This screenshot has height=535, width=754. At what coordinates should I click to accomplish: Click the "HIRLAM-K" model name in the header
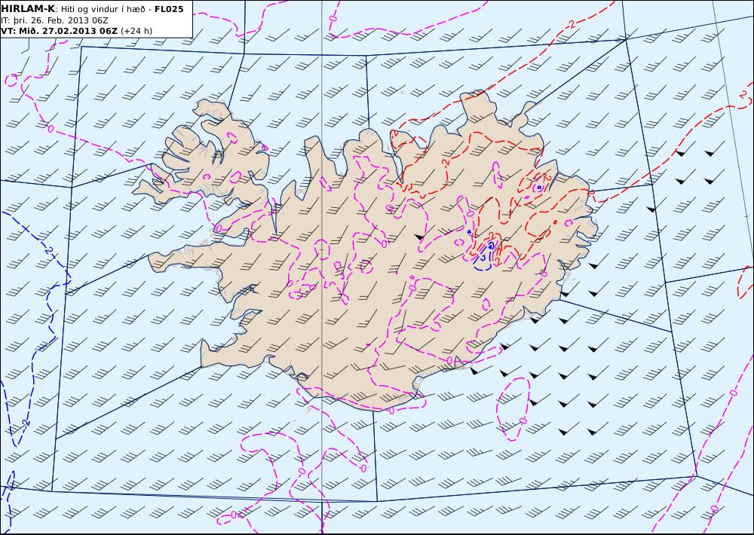pyautogui.click(x=28, y=9)
